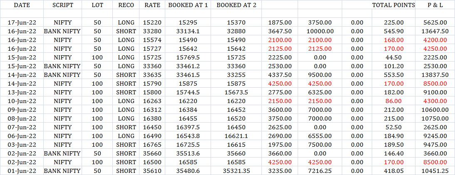This screenshot has height=175, width=455.
Task: Click booked value 16621.1
Action: [x=236, y=136]
